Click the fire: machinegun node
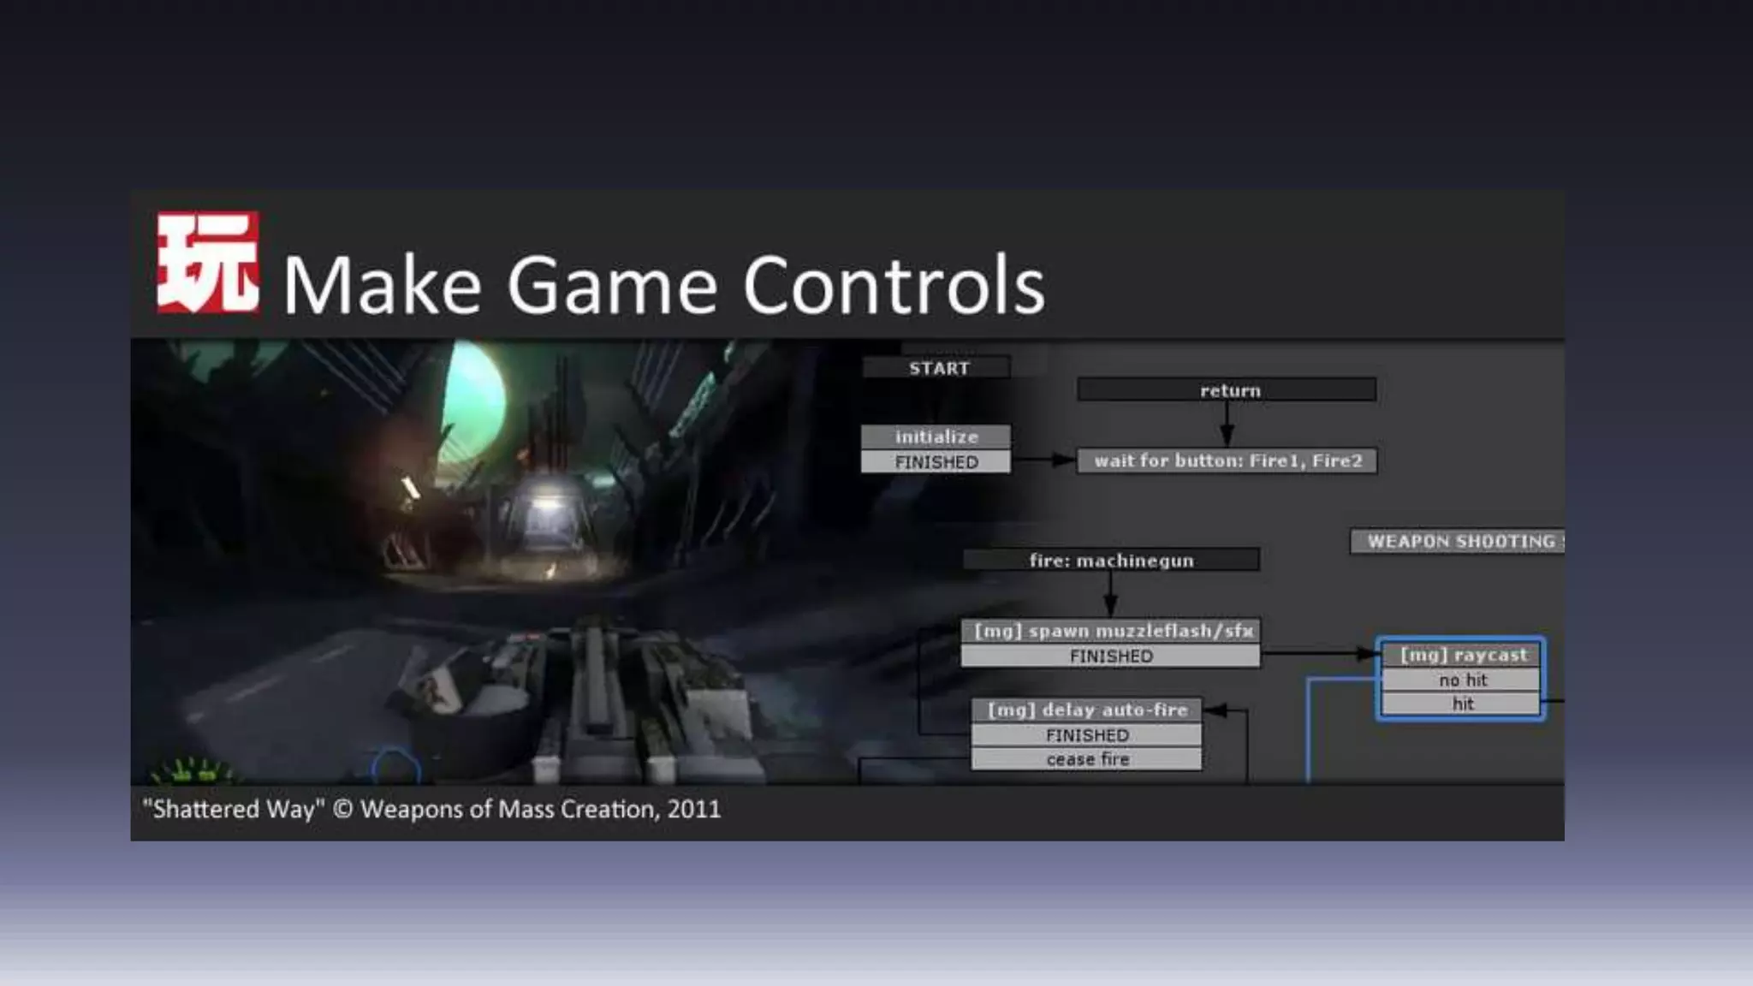 tap(1111, 561)
